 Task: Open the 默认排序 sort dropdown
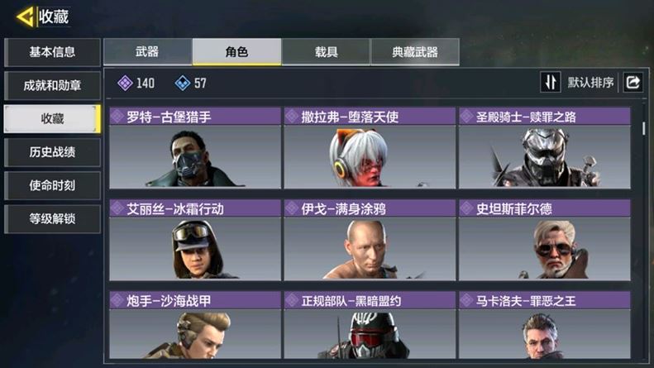tap(590, 83)
